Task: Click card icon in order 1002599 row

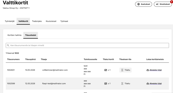Action: click(106, 84)
